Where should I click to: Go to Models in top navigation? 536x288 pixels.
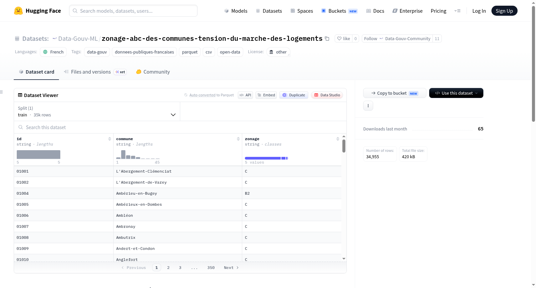(236, 11)
